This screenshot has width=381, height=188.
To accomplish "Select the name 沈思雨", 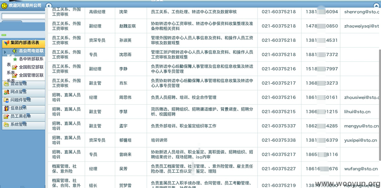I will tap(125, 55).
